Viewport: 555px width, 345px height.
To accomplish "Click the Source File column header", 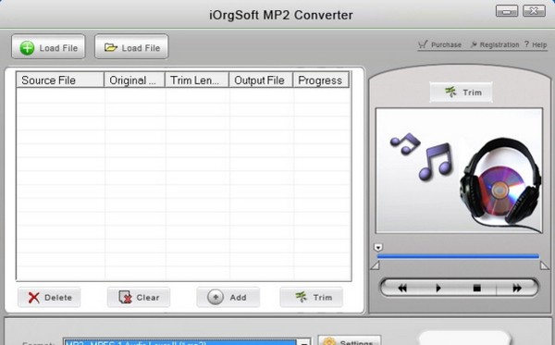I will [60, 80].
